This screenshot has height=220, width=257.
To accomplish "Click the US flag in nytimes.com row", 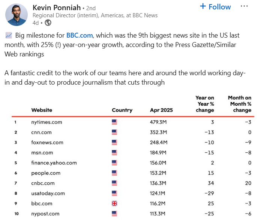I will 114,122.
